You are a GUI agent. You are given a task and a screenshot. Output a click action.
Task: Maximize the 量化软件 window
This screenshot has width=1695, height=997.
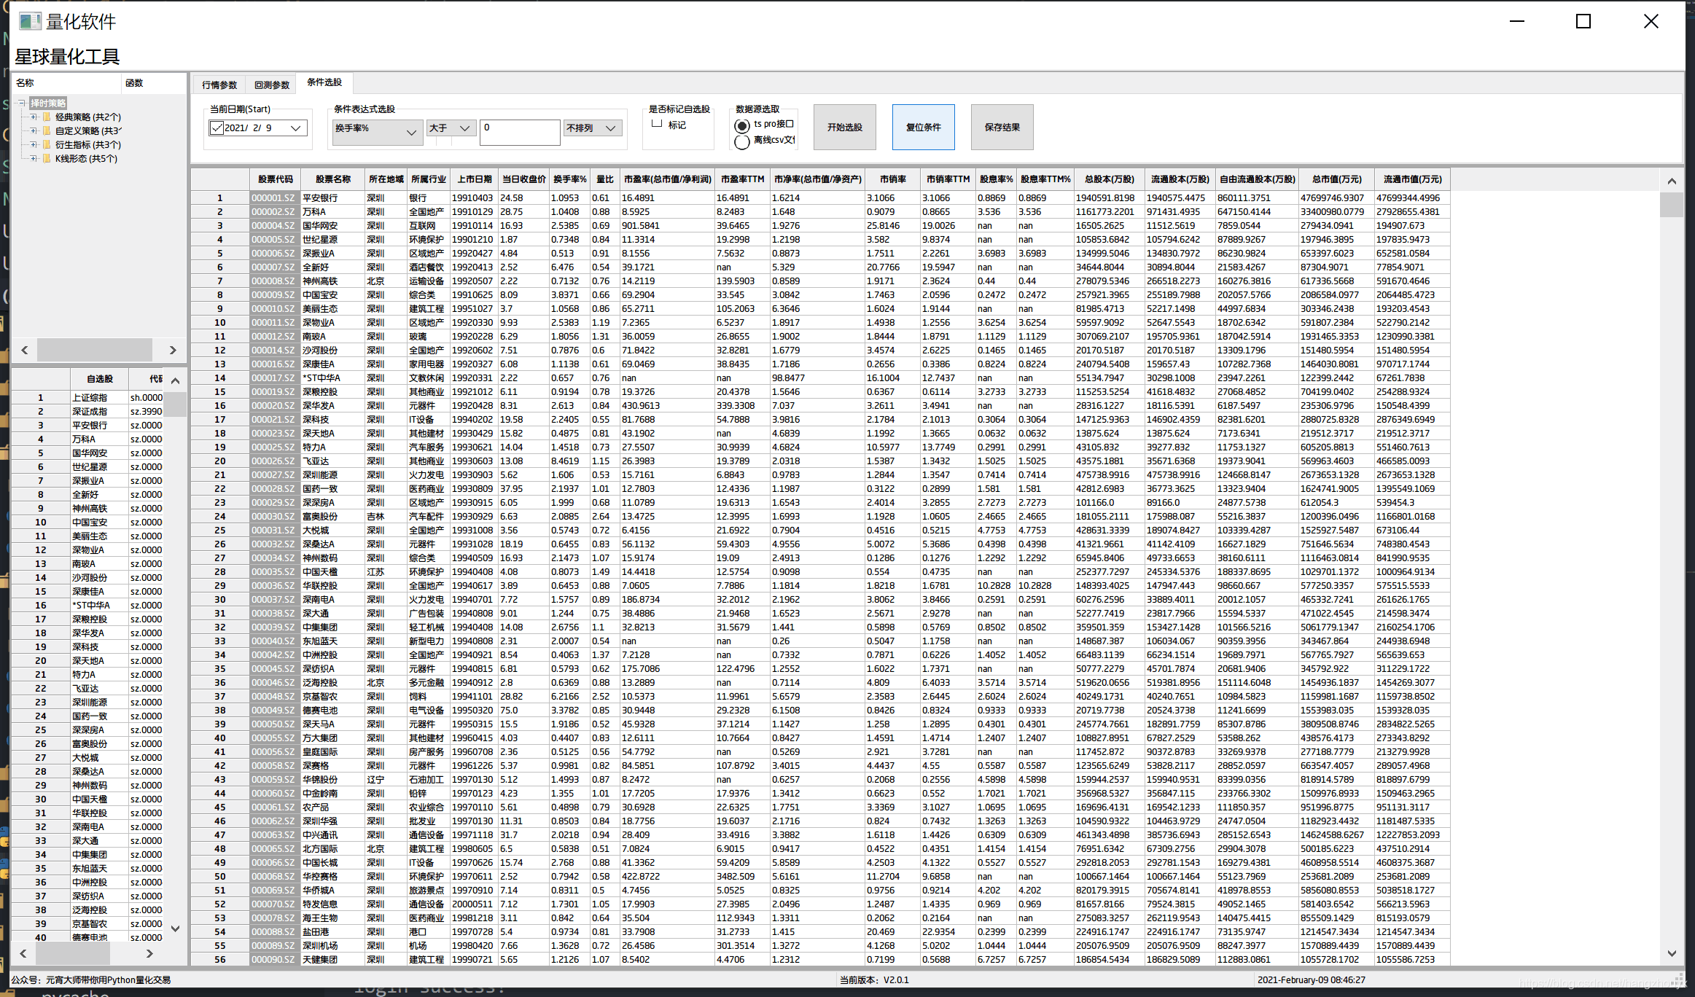point(1583,22)
